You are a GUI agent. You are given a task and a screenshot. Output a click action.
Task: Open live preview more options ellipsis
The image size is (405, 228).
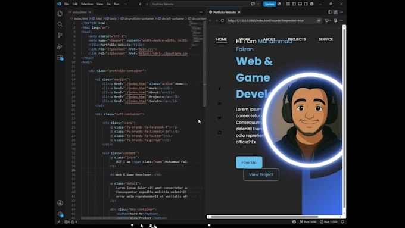341,21
